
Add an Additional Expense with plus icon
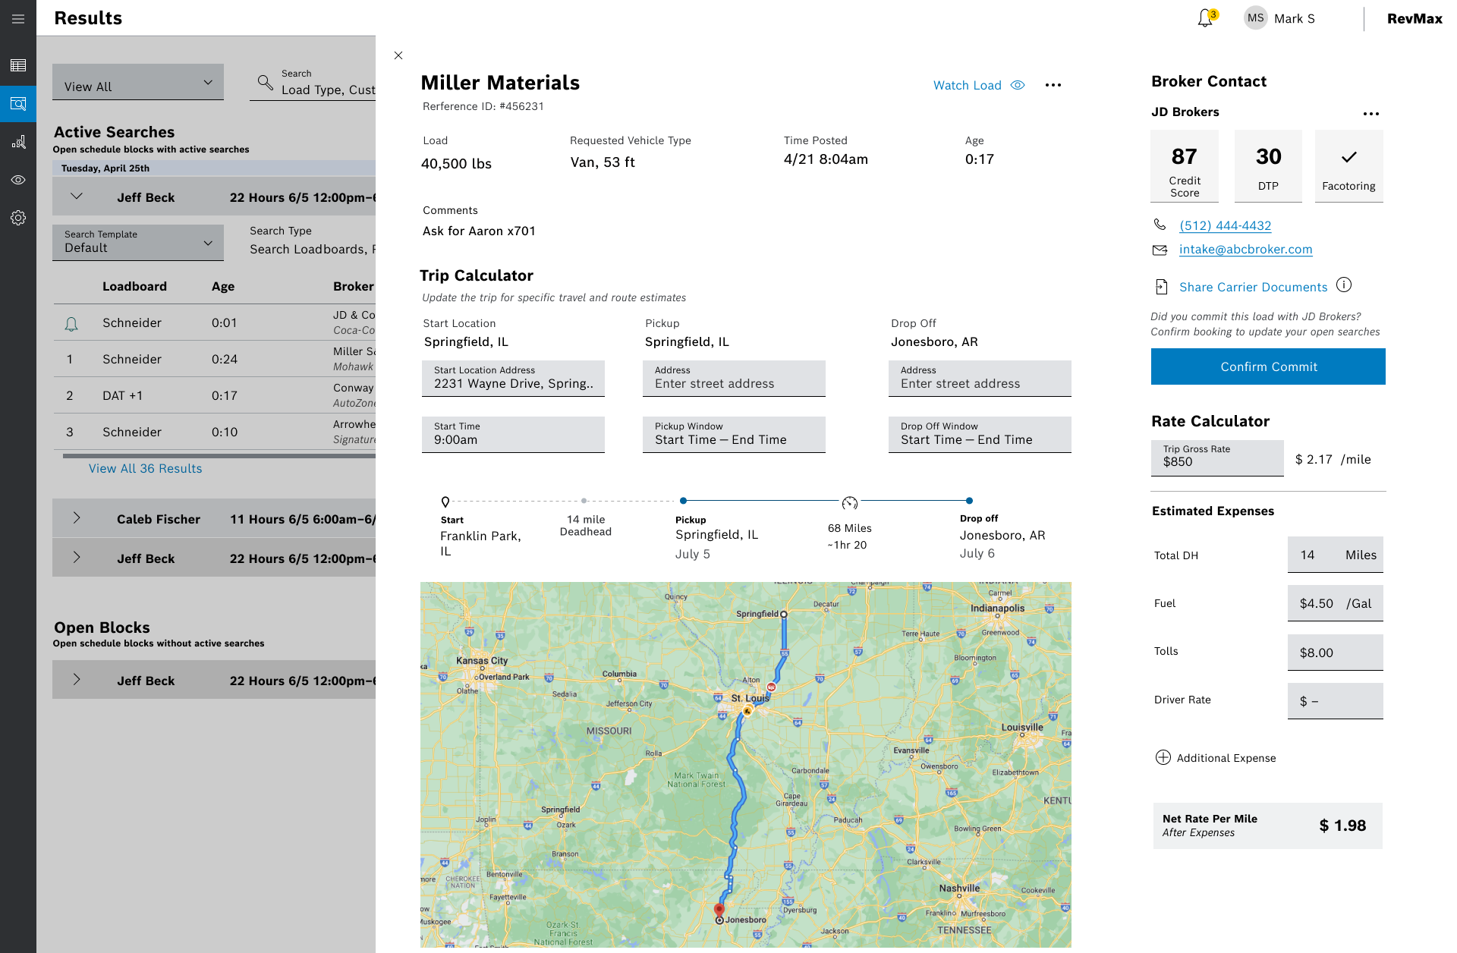pyautogui.click(x=1163, y=757)
